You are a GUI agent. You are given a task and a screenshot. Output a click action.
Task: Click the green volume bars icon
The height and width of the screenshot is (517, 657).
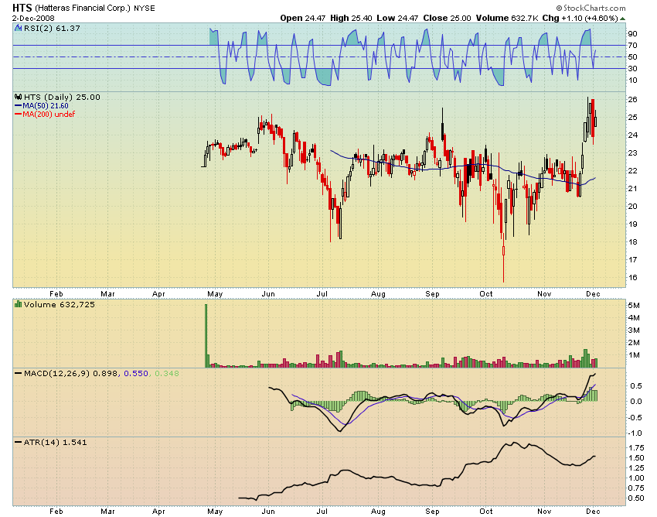click(x=18, y=304)
